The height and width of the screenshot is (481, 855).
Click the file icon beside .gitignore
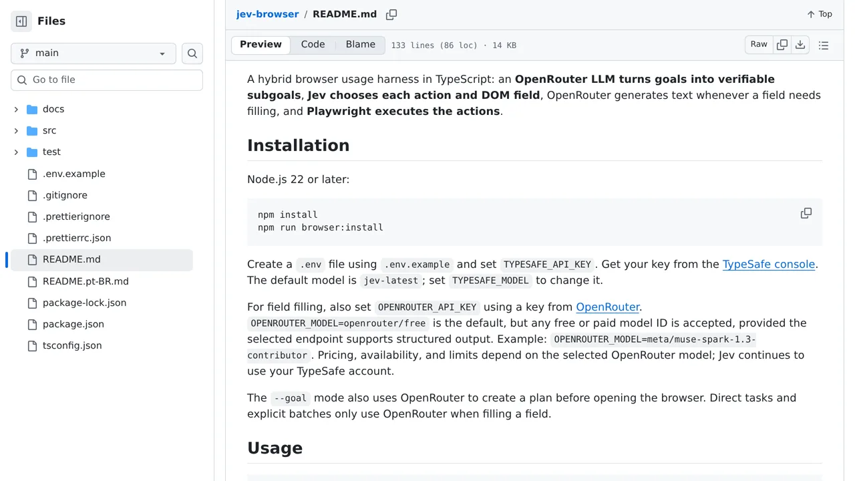click(32, 195)
